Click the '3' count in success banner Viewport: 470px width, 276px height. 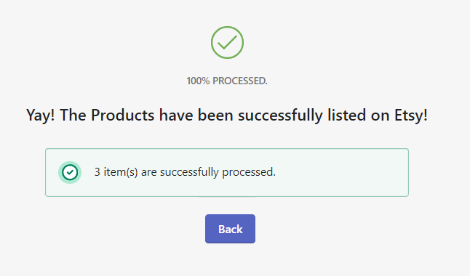[x=97, y=172]
